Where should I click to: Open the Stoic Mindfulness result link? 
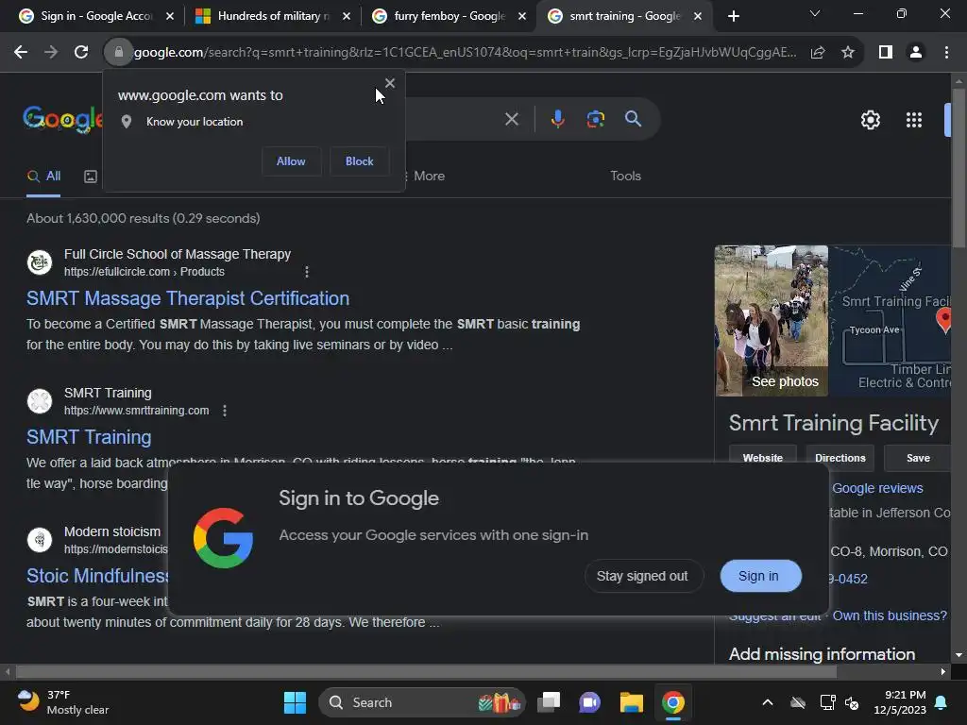(97, 576)
